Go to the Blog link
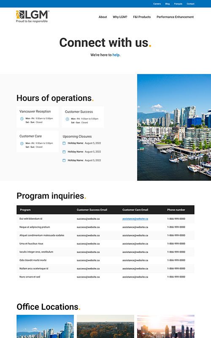Image resolution: width=211 pixels, height=338 pixels. [168, 4]
